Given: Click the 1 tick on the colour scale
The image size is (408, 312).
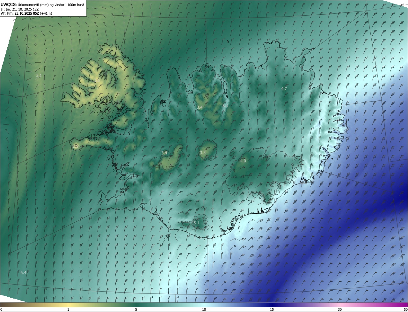Looking at the screenshot, I should pos(68,309).
